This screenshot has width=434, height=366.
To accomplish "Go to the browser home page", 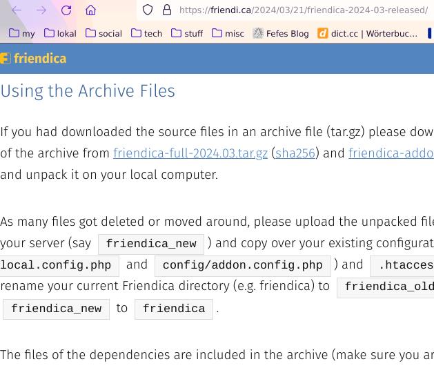I will tap(90, 10).
